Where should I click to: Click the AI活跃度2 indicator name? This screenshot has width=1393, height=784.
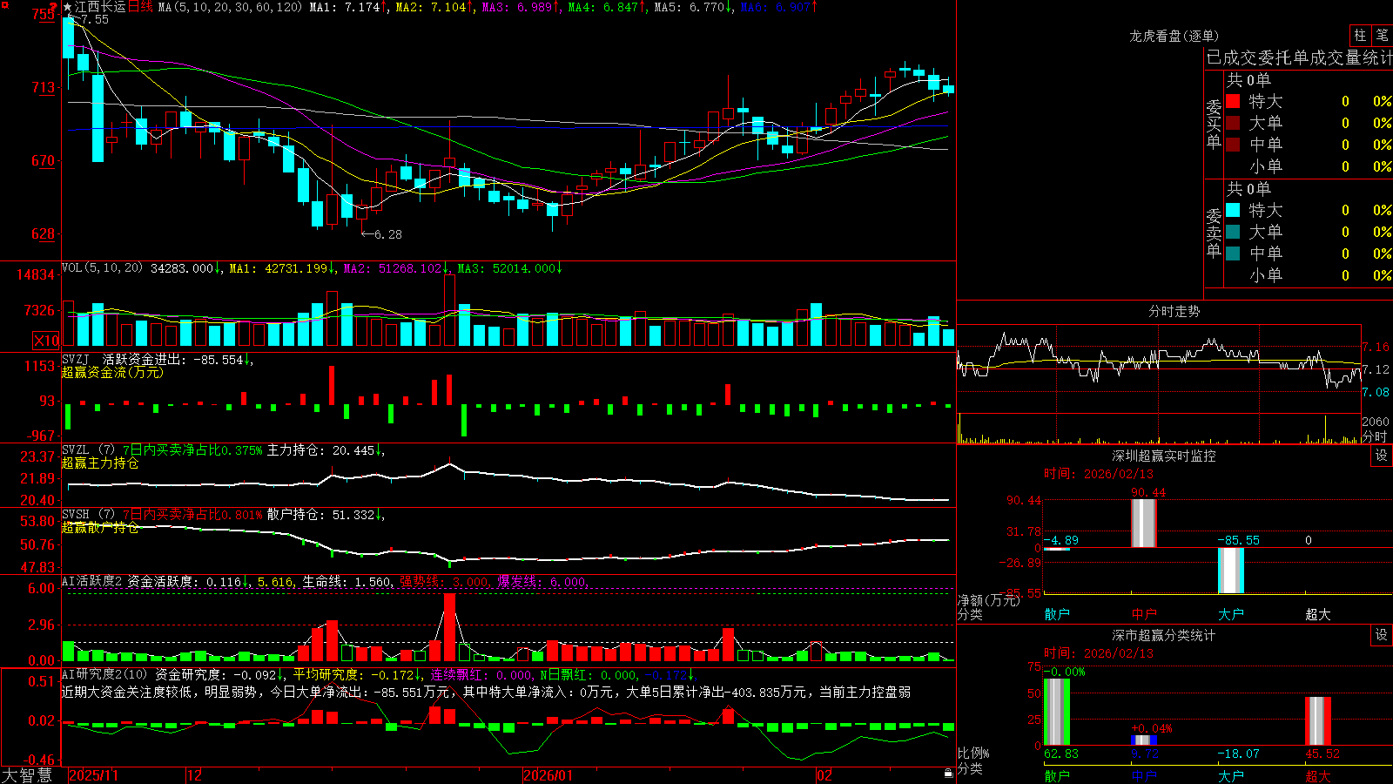tap(91, 581)
